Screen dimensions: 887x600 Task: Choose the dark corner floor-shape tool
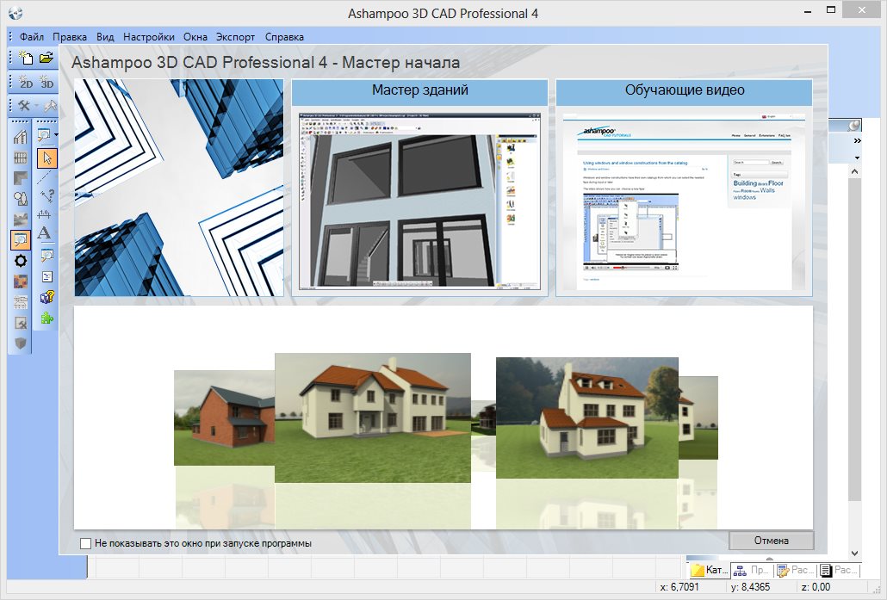click(x=21, y=178)
